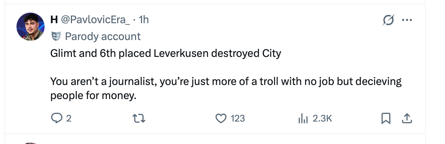
Task: Click the reply count "2"
Action: tap(69, 119)
